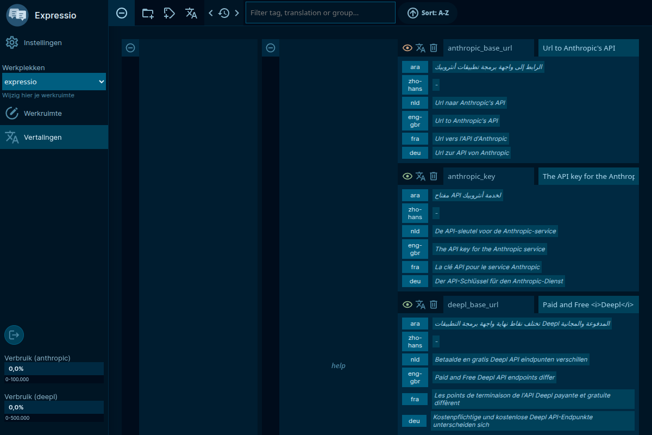
Task: Translate anthropic_key tag
Action: pyautogui.click(x=421, y=176)
